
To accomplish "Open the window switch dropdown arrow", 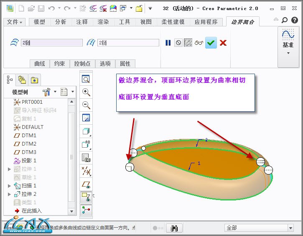I will click(131, 8).
